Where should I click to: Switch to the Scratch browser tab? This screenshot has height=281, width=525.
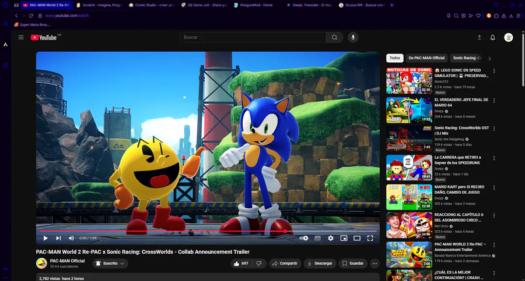(x=99, y=5)
